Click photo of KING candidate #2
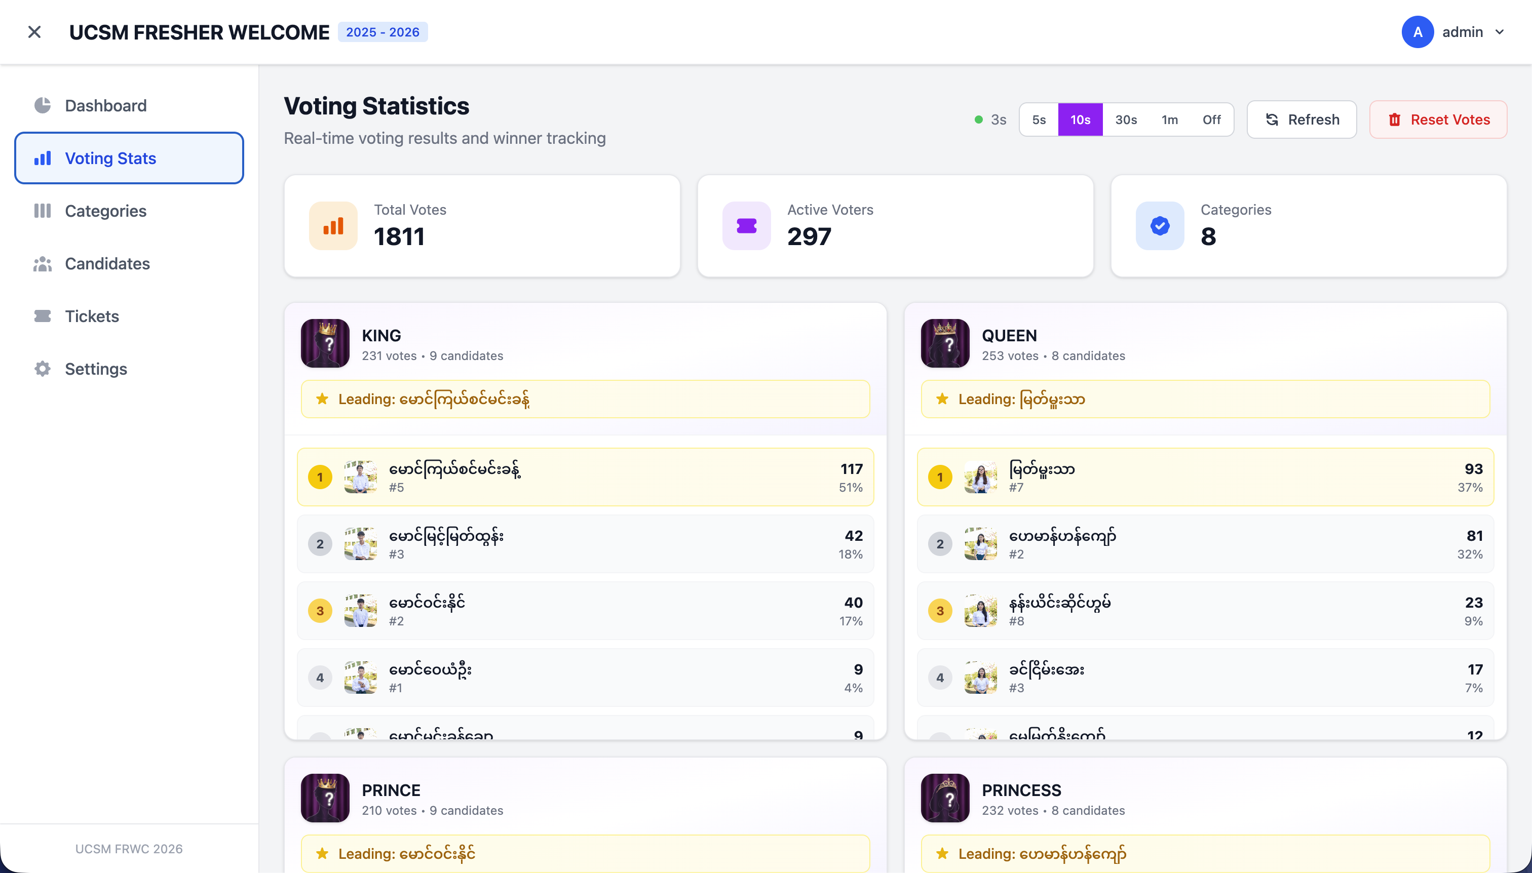The width and height of the screenshot is (1532, 873). 361,611
